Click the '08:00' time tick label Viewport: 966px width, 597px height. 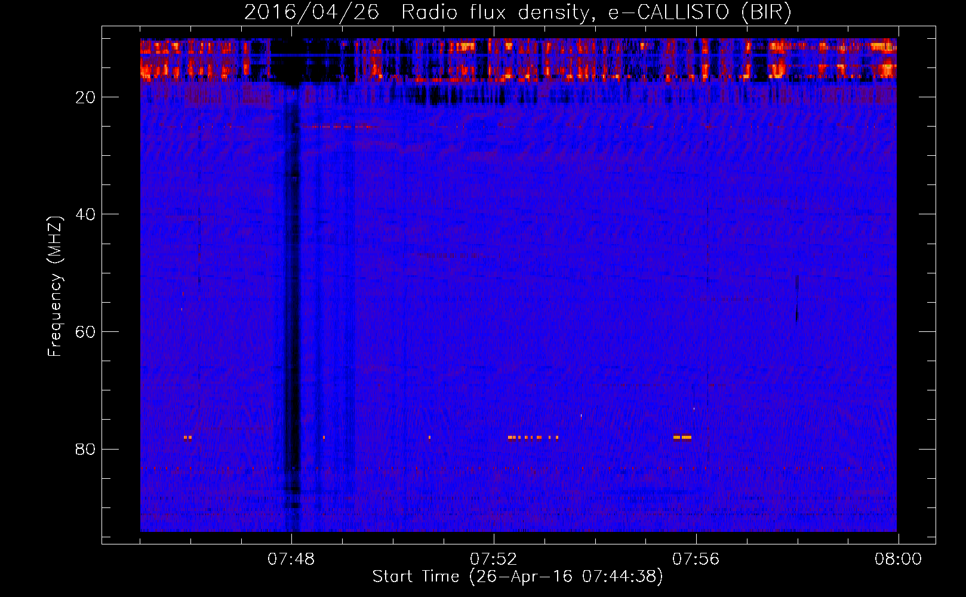click(899, 559)
